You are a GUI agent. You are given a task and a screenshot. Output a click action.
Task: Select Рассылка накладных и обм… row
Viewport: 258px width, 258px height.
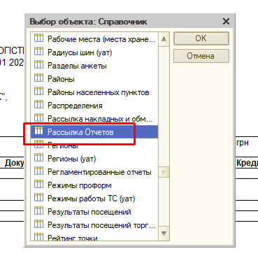click(x=94, y=119)
